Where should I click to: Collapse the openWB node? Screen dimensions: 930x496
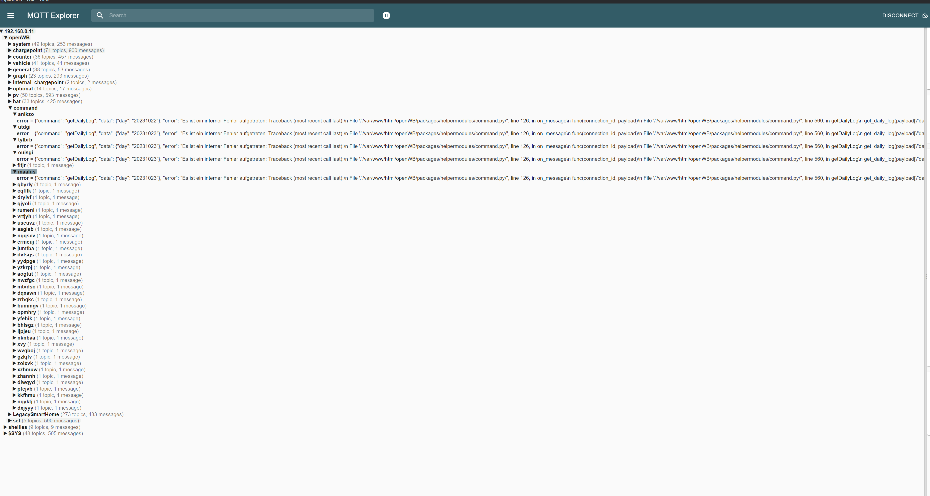[6, 38]
